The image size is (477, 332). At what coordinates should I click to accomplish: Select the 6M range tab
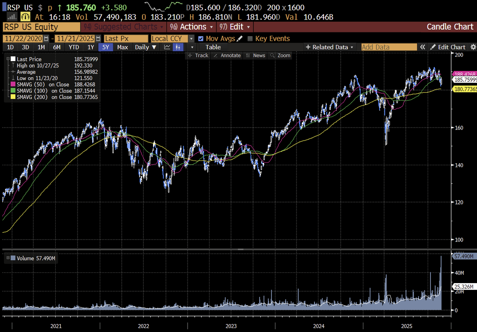57,47
